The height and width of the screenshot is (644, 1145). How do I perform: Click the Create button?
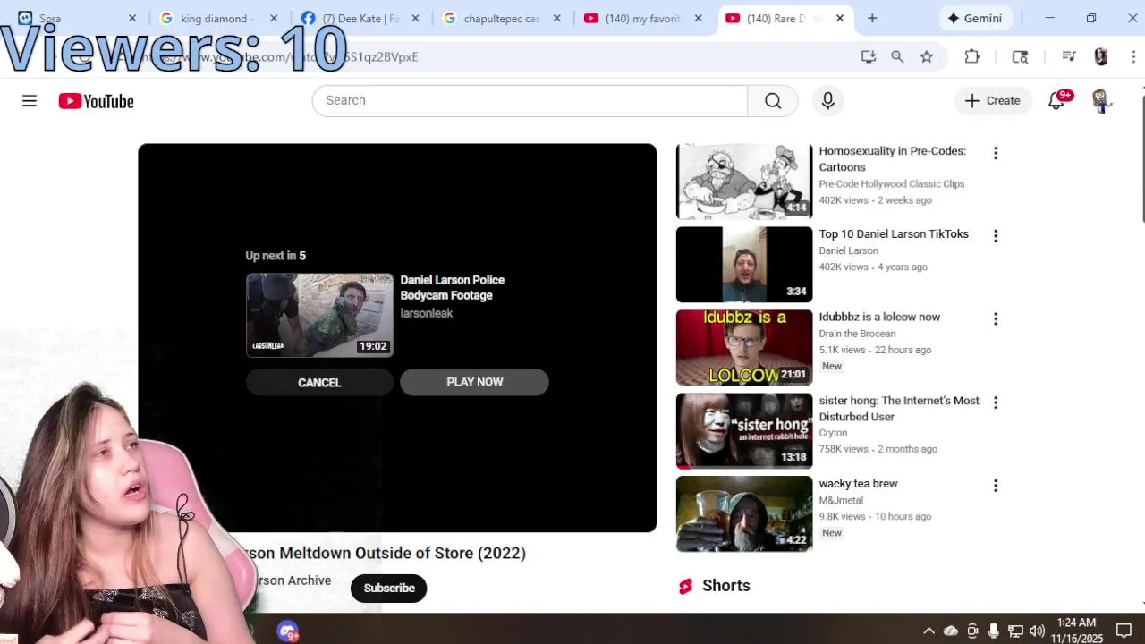[992, 100]
